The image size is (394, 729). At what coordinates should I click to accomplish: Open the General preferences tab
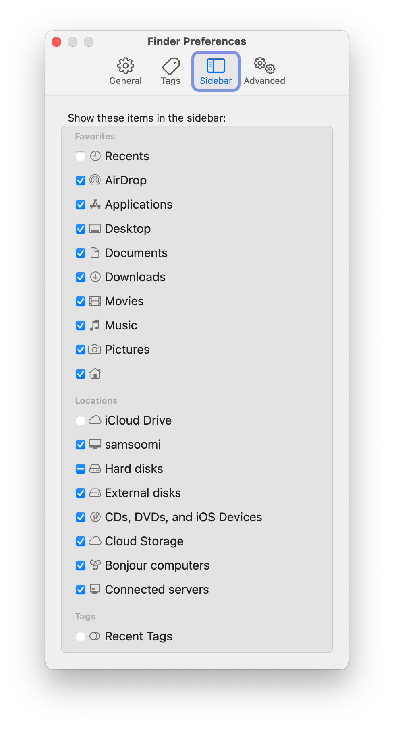[125, 71]
